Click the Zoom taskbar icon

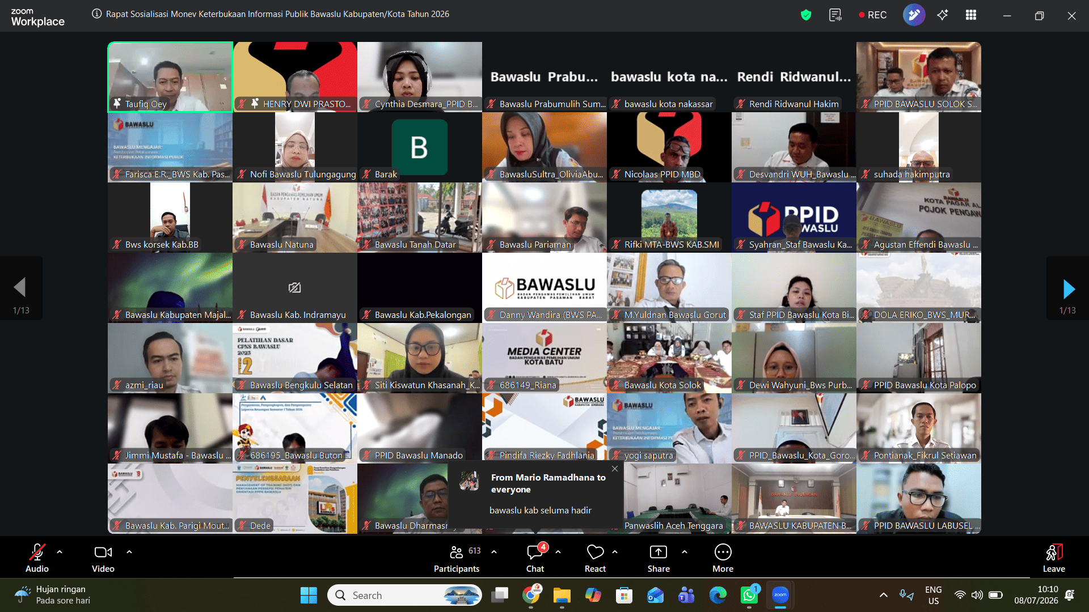[x=780, y=596]
